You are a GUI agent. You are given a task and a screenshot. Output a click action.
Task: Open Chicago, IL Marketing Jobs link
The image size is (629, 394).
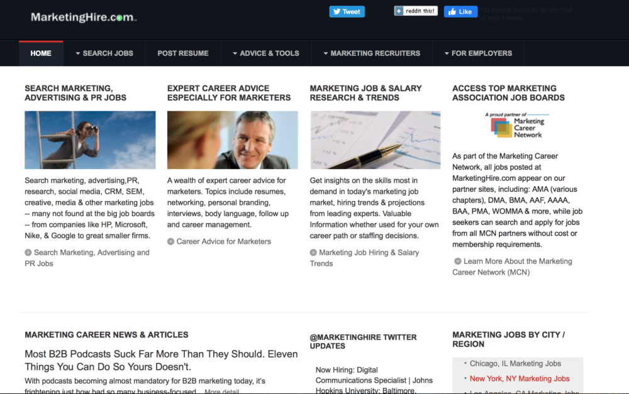click(x=516, y=364)
